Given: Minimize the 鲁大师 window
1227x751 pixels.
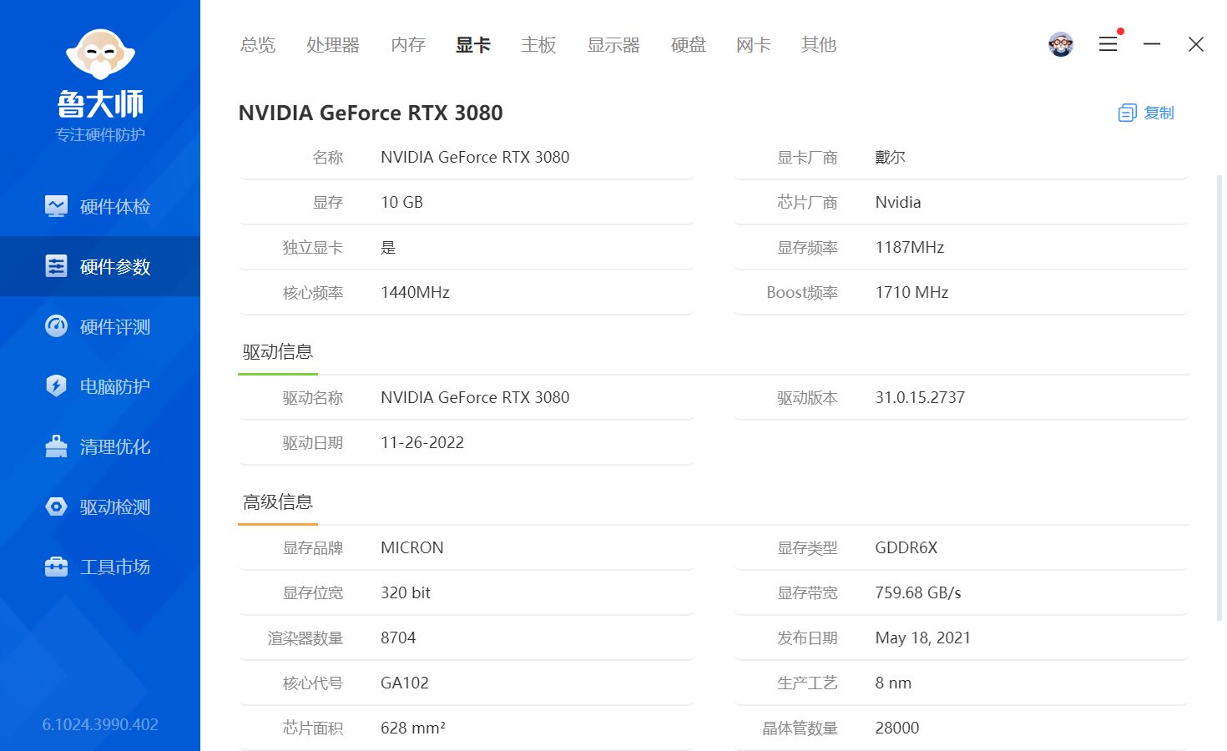Looking at the screenshot, I should point(1152,44).
